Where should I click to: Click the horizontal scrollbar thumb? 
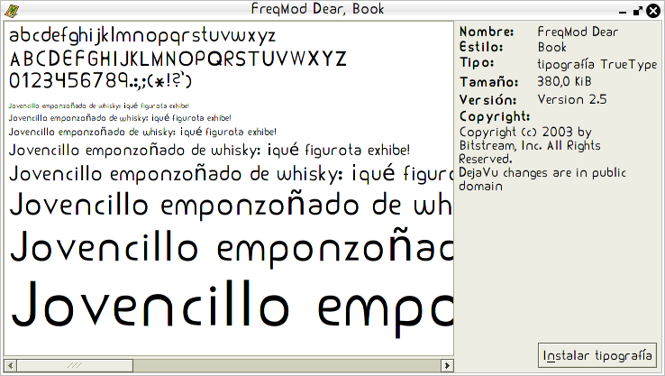[x=75, y=365]
